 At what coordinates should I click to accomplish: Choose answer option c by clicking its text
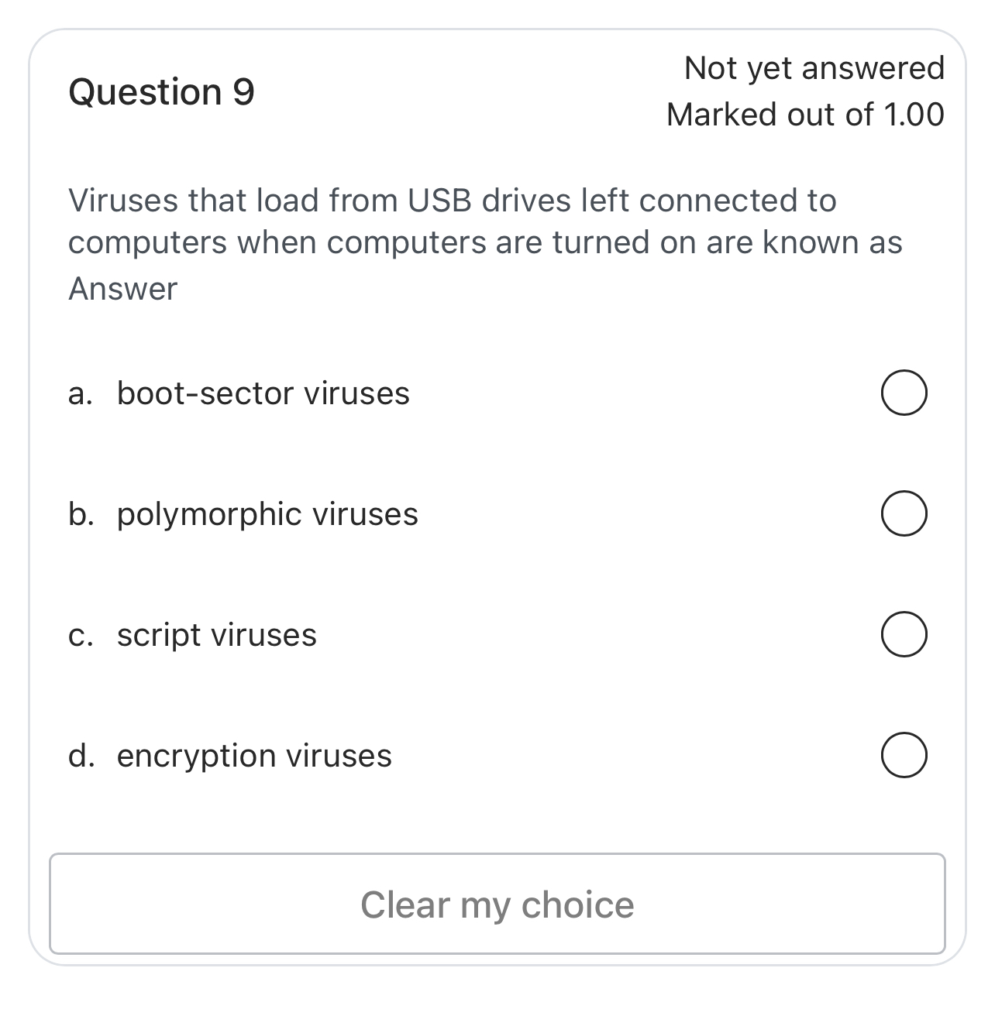[215, 633]
